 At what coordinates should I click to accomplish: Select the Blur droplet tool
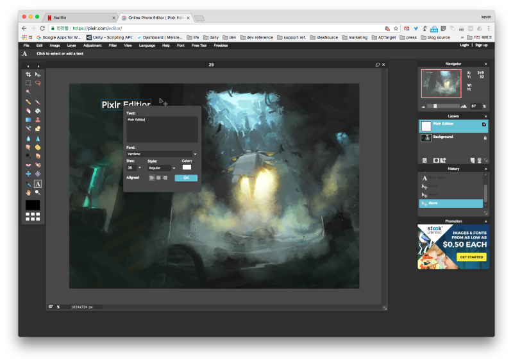click(28, 139)
